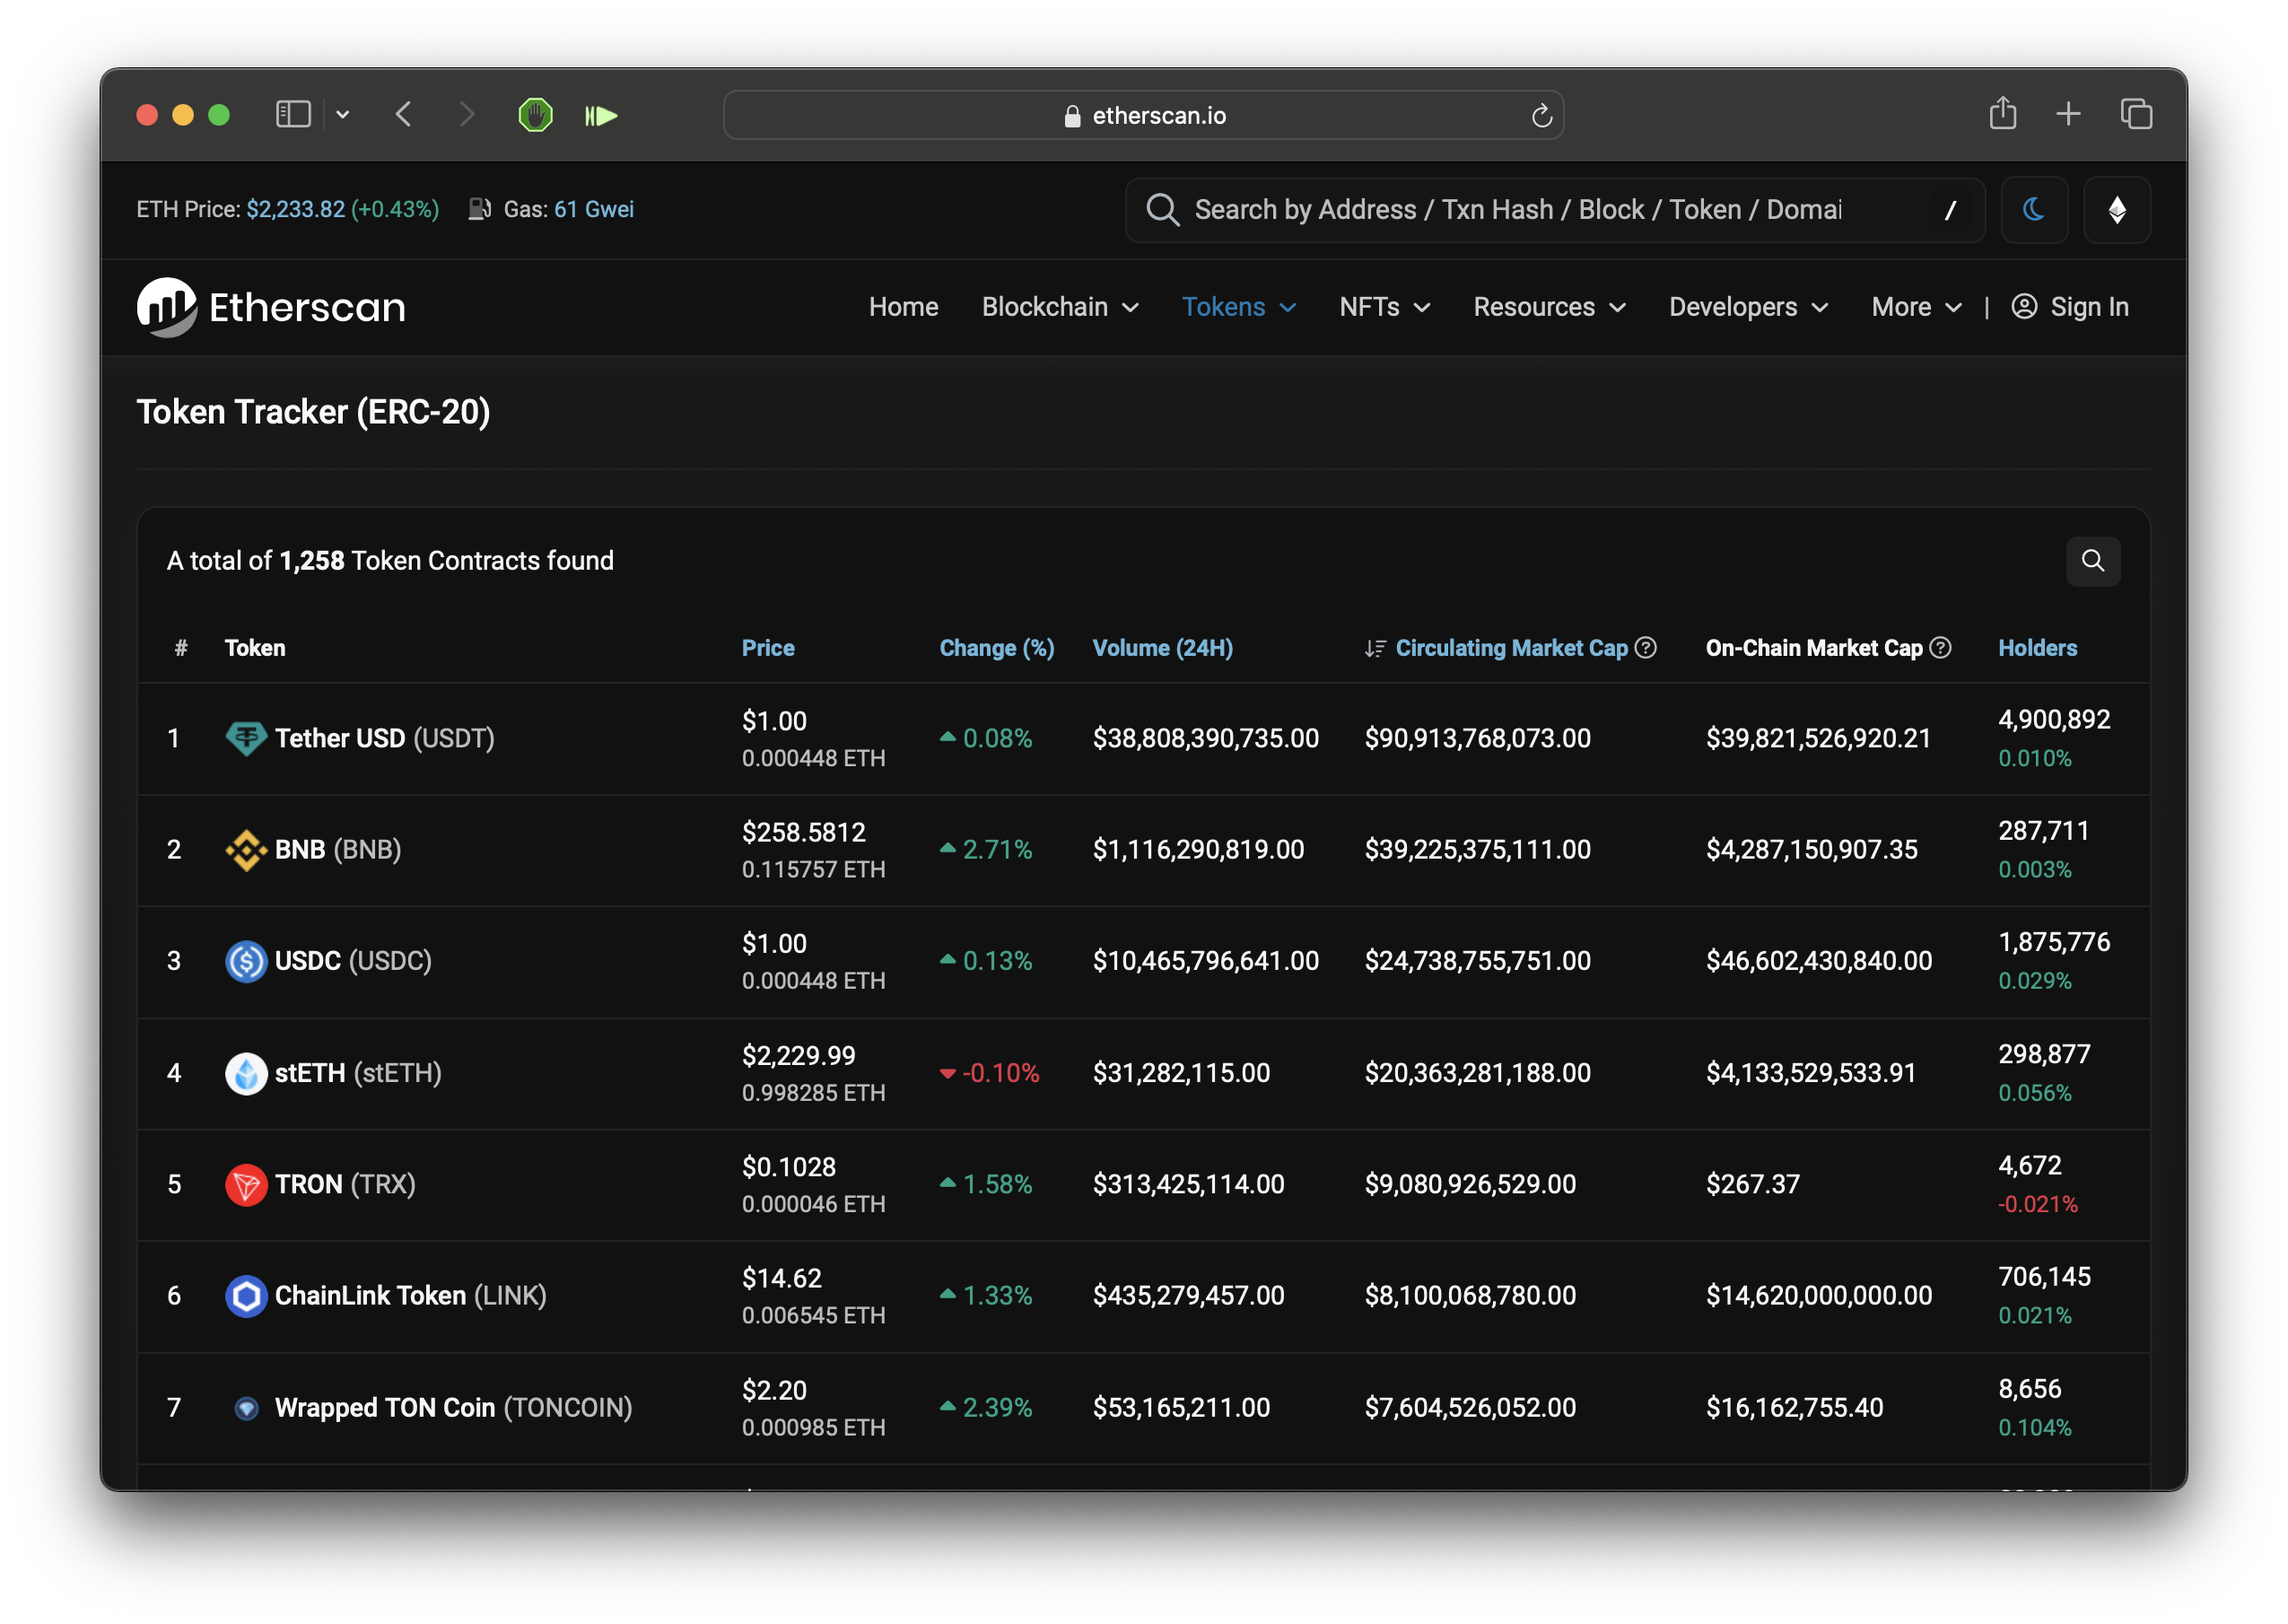Toggle the Safari sidebar button
This screenshot has height=1624, width=2288.
293,115
